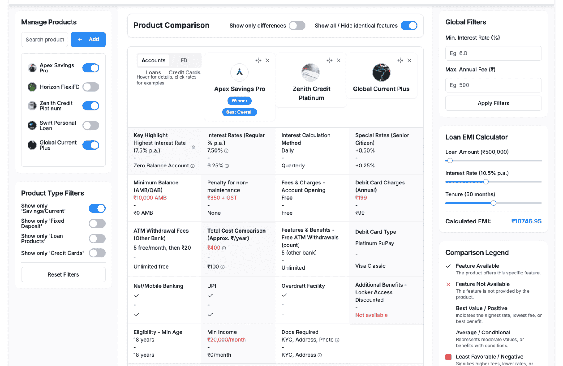Click info icon next to ₹400 total cost
The height and width of the screenshot is (366, 563).
click(224, 248)
